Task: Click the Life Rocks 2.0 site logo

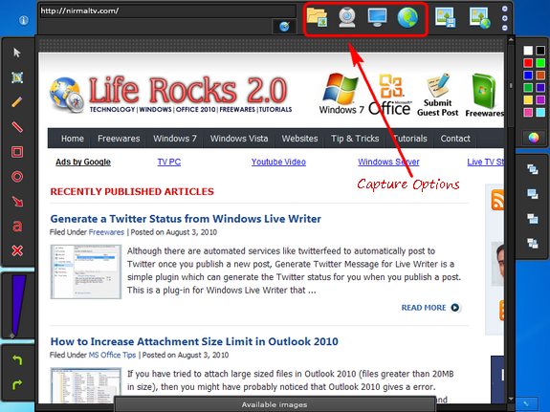Action: (x=171, y=95)
